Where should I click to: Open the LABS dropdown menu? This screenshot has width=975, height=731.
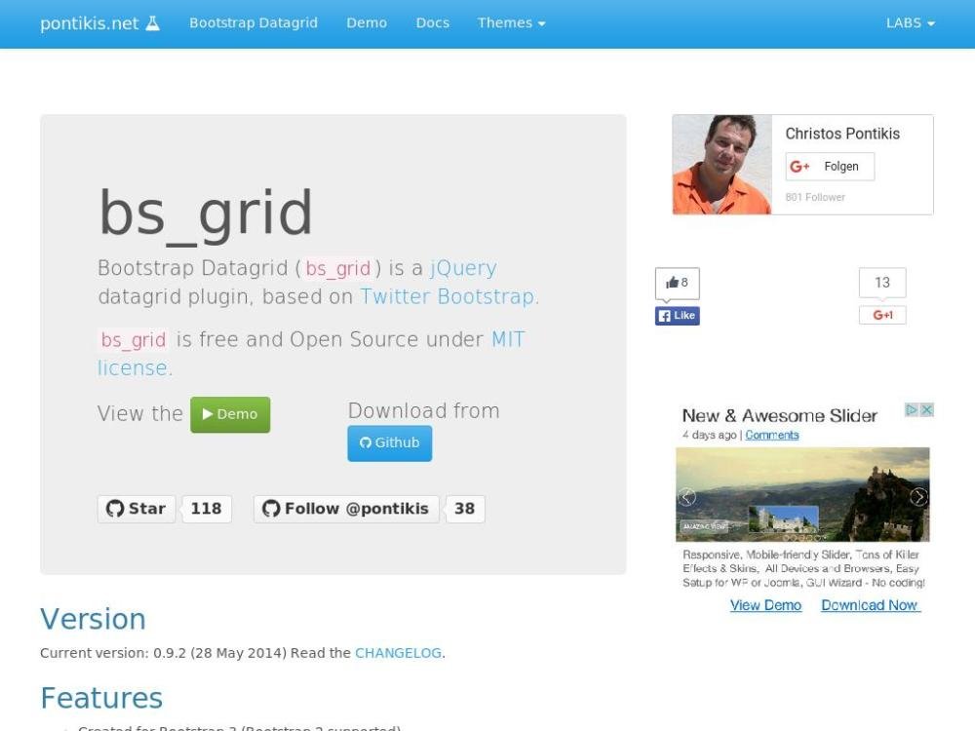click(910, 23)
